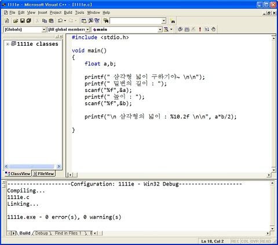The width and height of the screenshot is (278, 245).
Task: Click the Paste clipboard icon
Action: click(51, 21)
